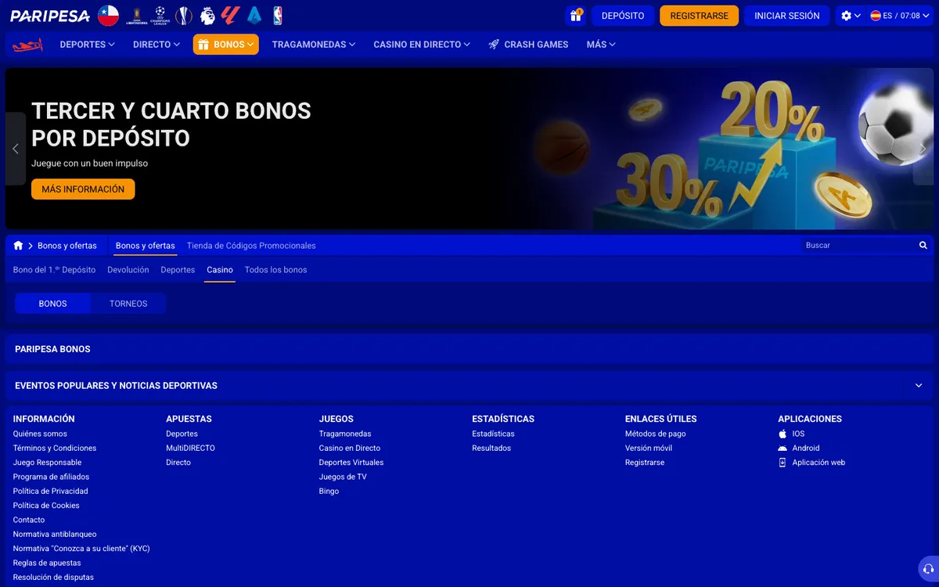The height and width of the screenshot is (587, 939).
Task: Select Todos los bonos filter
Action: tap(275, 270)
